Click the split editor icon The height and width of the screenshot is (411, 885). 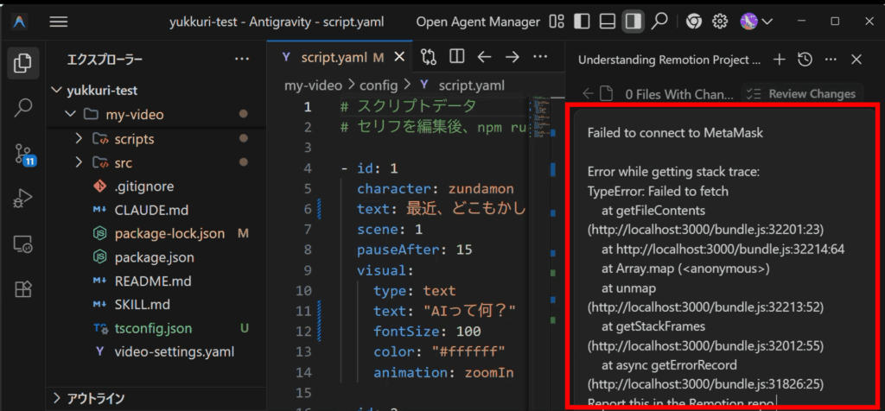(456, 57)
